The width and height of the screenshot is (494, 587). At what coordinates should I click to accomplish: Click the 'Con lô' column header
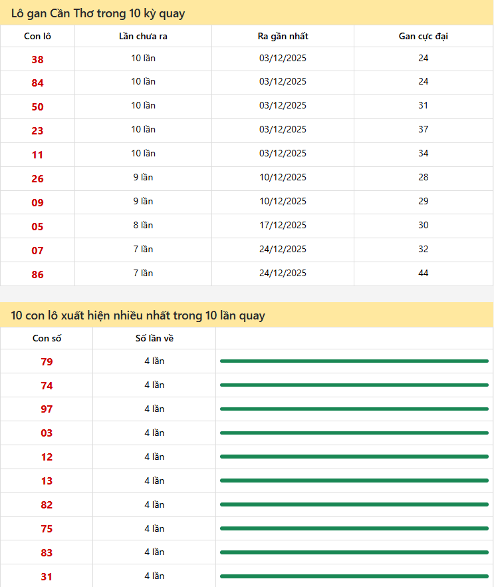pos(37,36)
